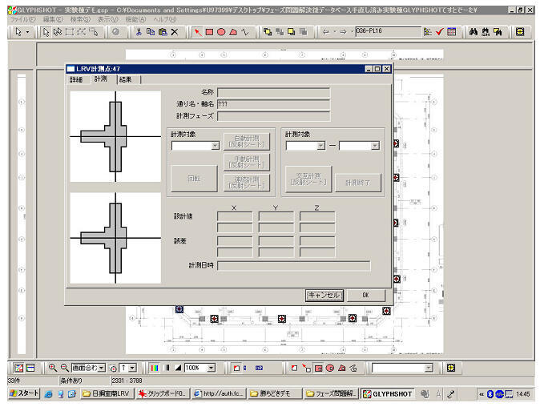Image resolution: width=544 pixels, height=411 pixels.
Task: Select the red circle drawing tool
Action: tap(221, 32)
